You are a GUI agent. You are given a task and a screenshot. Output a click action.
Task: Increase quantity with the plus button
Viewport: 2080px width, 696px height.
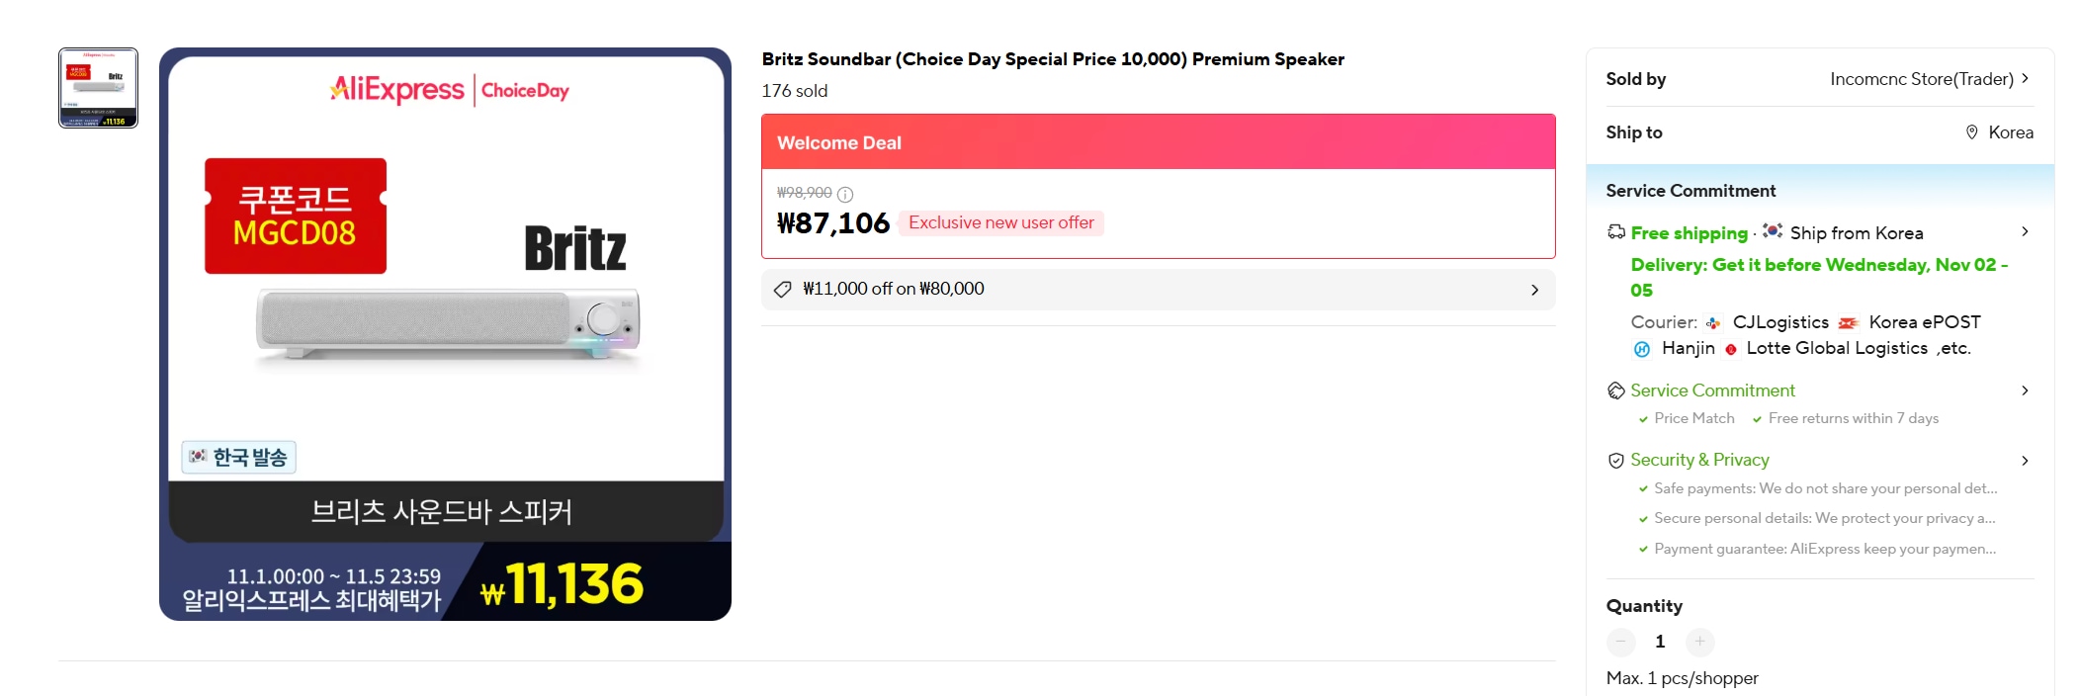tap(1699, 642)
